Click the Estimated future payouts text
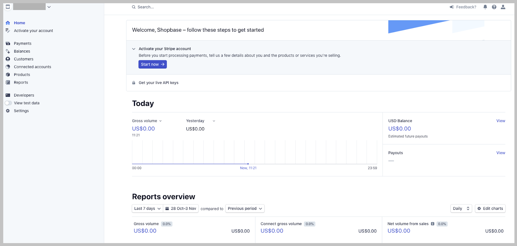Screen dimensions: 517x246 point(408,136)
